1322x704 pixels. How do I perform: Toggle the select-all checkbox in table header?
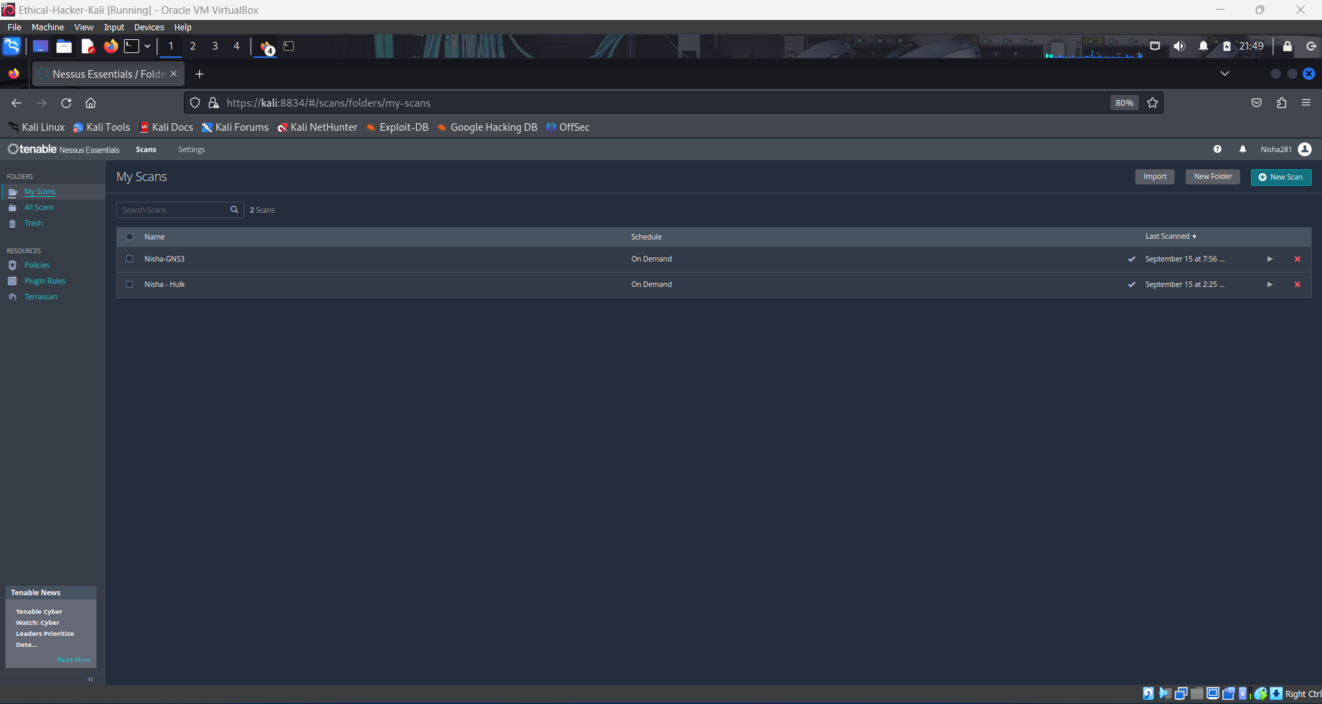tap(130, 237)
